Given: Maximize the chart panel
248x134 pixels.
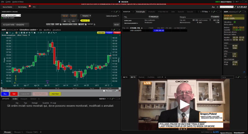Looking at the screenshot, I should coord(117,30).
